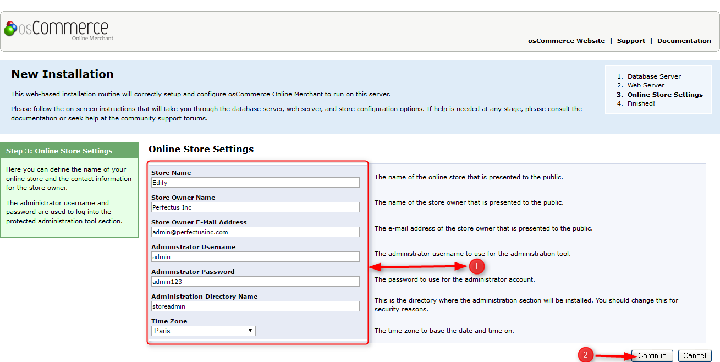Select Web Server step in list
Screen dimensions: 720x362
pos(645,85)
